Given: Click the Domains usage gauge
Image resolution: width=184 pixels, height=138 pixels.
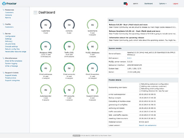Looking at the screenshot, I should point(69,25).
